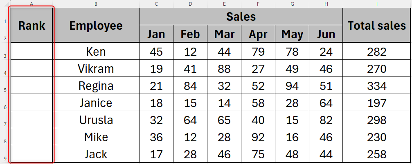Click the row 8 header
The width and height of the screenshot is (412, 164).
(x=4, y=141)
